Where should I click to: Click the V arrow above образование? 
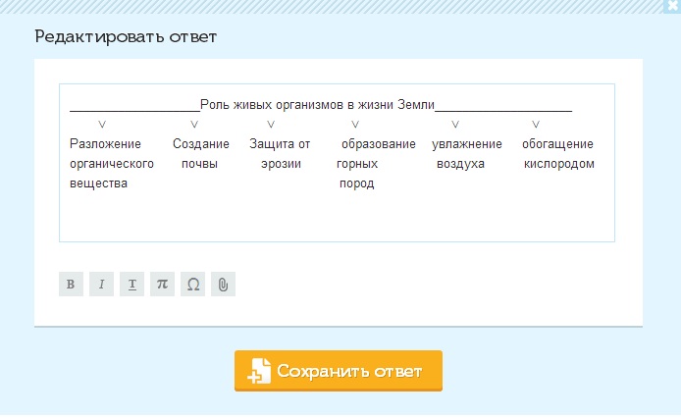pos(355,125)
